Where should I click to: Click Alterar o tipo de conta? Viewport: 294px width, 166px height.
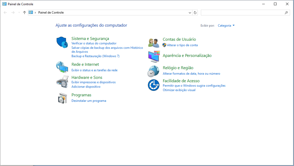[x=182, y=45]
